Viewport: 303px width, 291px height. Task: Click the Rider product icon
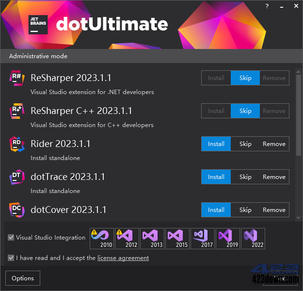17,144
